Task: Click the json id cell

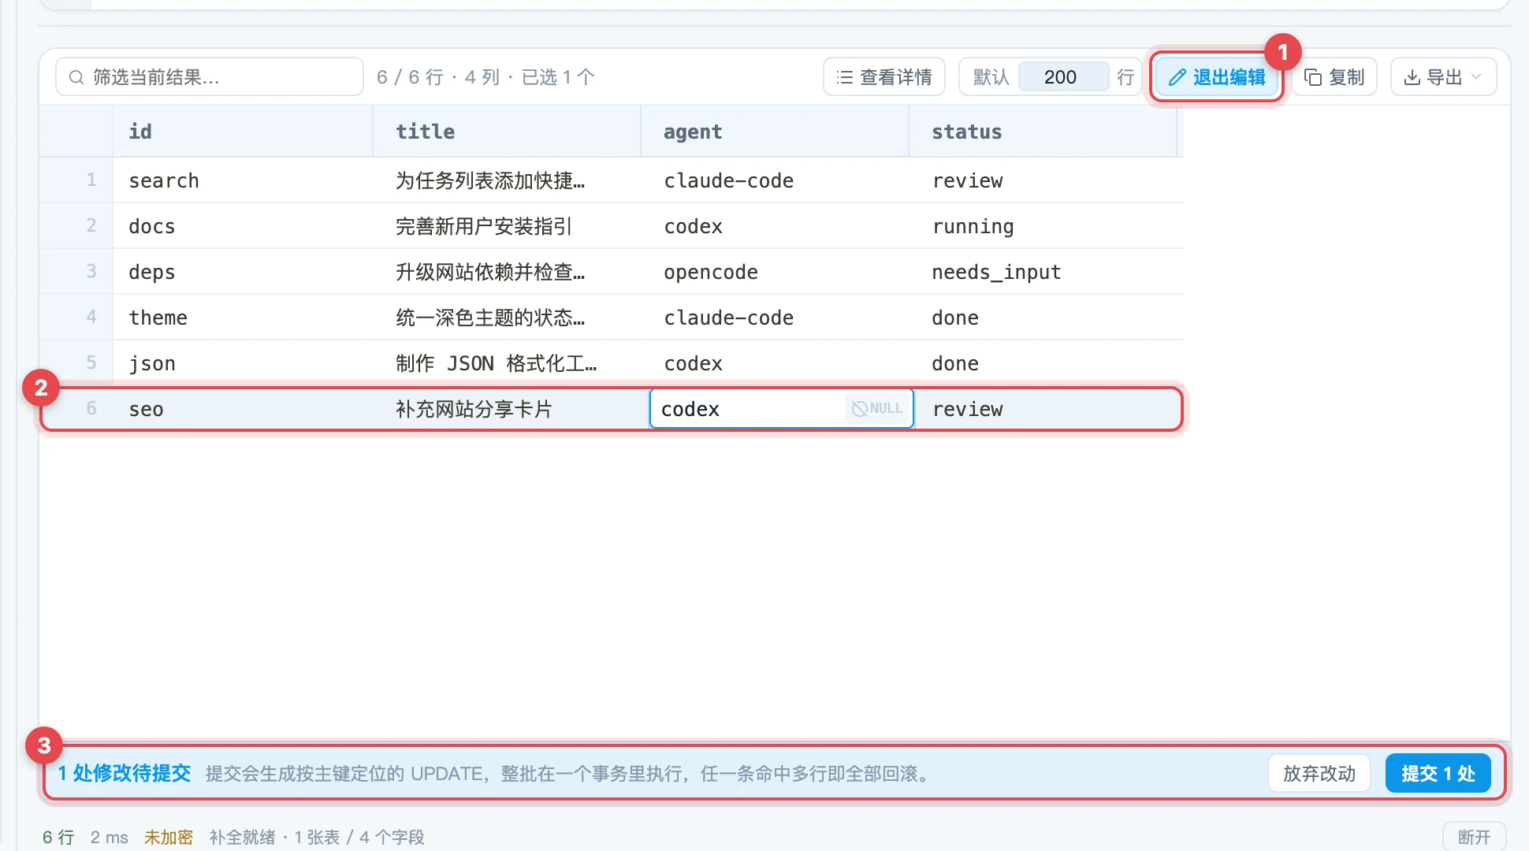Action: (x=243, y=363)
